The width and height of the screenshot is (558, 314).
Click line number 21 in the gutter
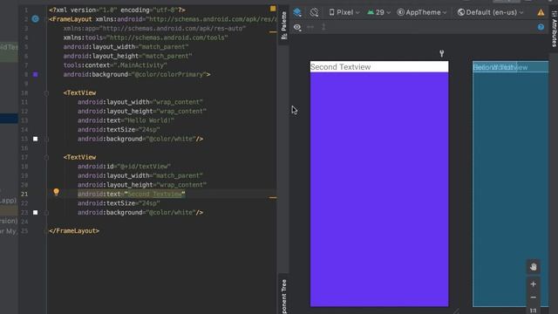[24, 194]
